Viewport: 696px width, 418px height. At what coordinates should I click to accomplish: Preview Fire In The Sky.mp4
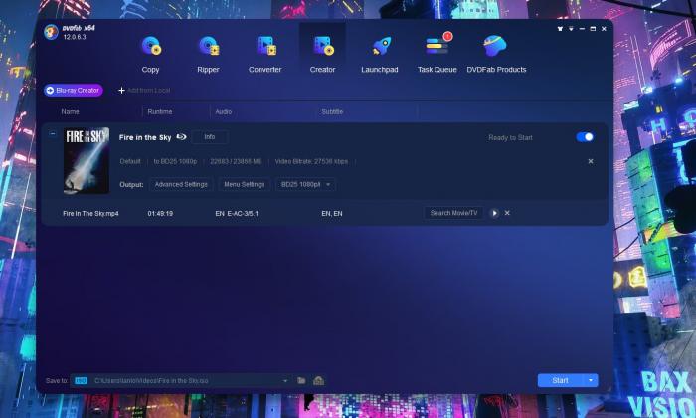click(494, 213)
